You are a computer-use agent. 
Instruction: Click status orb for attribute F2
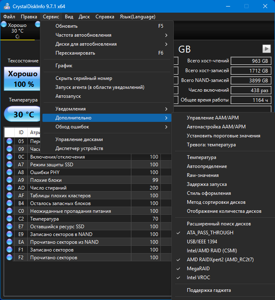coord(9,257)
